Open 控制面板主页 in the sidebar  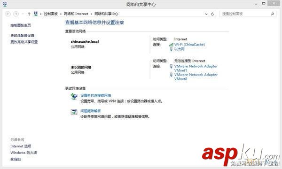coord(21,25)
